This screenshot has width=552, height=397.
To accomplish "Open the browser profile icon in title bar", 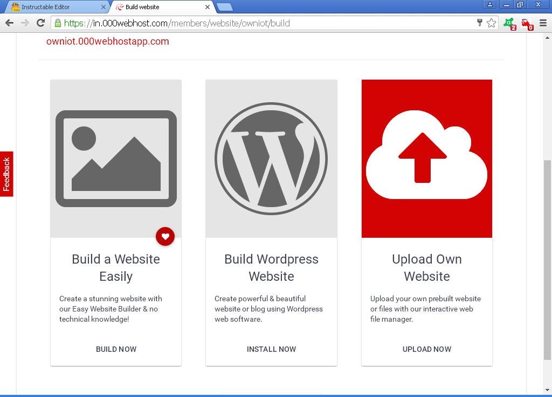I will [x=489, y=4].
